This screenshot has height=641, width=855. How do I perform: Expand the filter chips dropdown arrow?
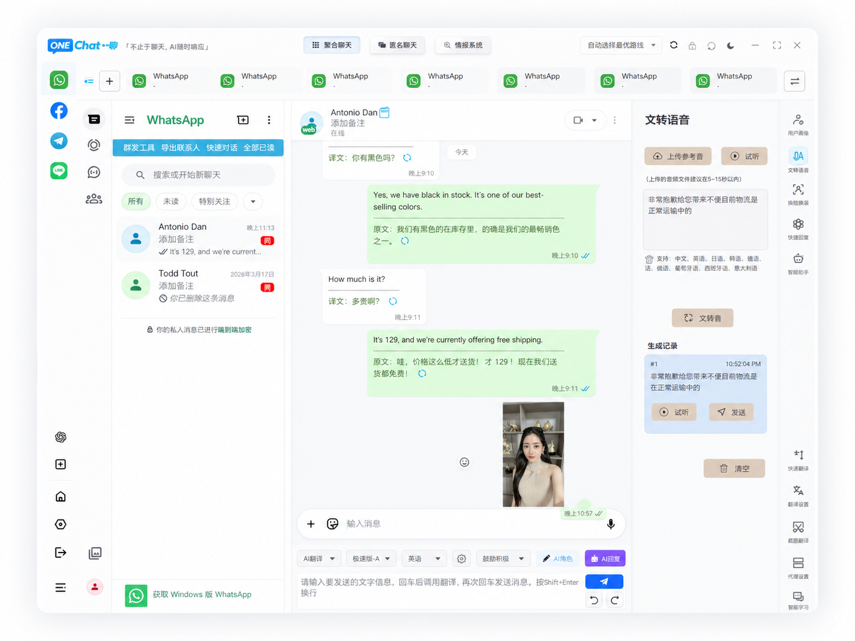253,201
